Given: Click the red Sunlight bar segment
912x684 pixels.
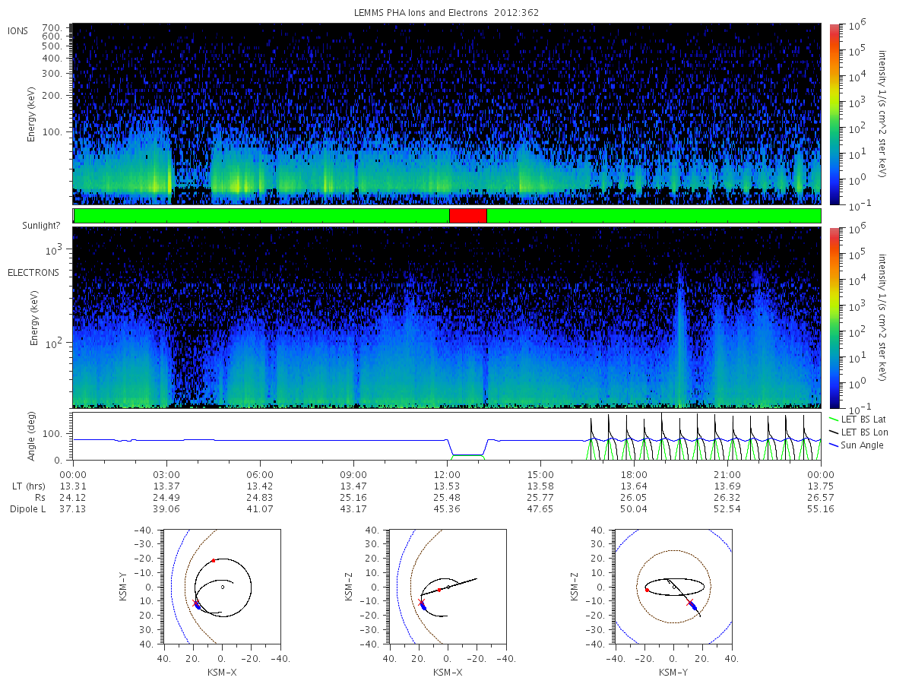Looking at the screenshot, I should pyautogui.click(x=468, y=216).
